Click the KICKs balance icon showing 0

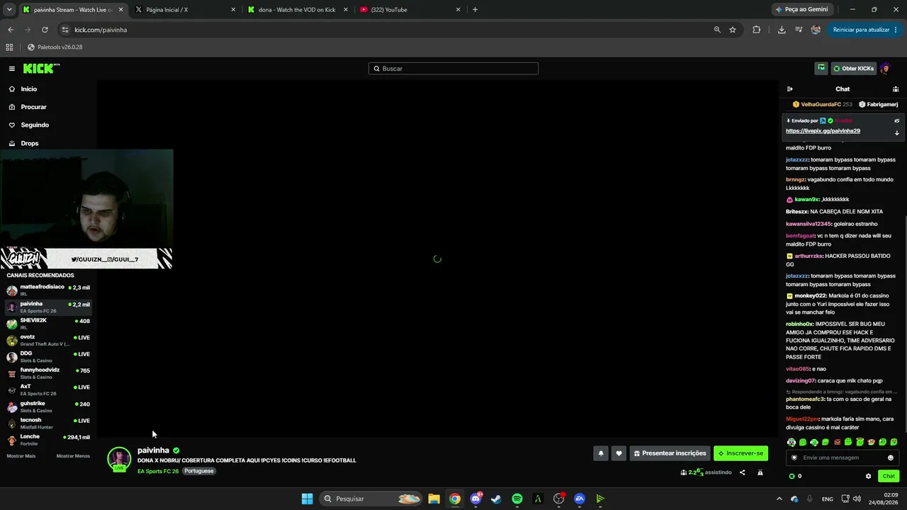point(792,476)
